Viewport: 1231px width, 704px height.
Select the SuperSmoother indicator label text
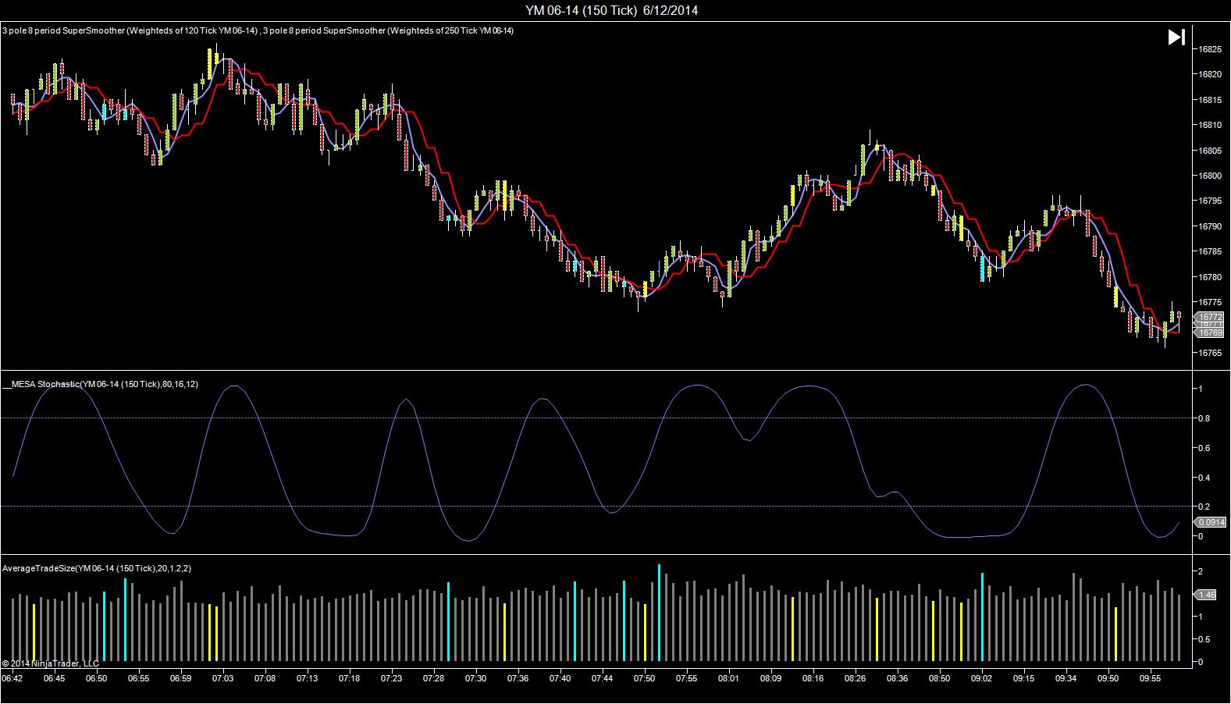258,31
